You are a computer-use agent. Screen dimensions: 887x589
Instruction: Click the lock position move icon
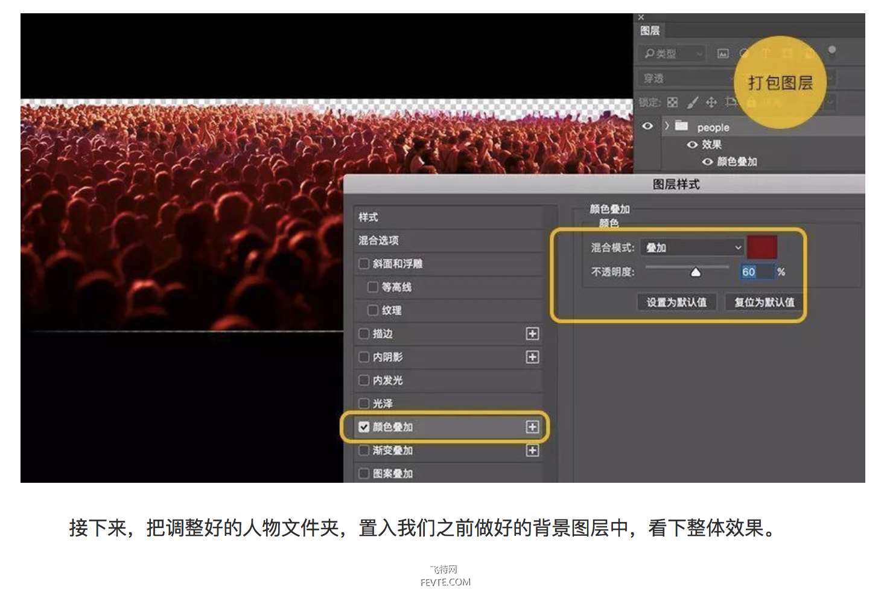click(x=711, y=103)
